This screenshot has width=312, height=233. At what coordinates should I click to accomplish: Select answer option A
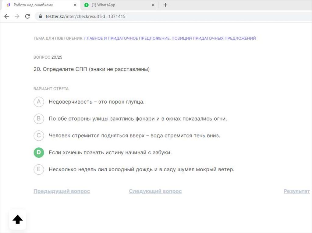(39, 102)
